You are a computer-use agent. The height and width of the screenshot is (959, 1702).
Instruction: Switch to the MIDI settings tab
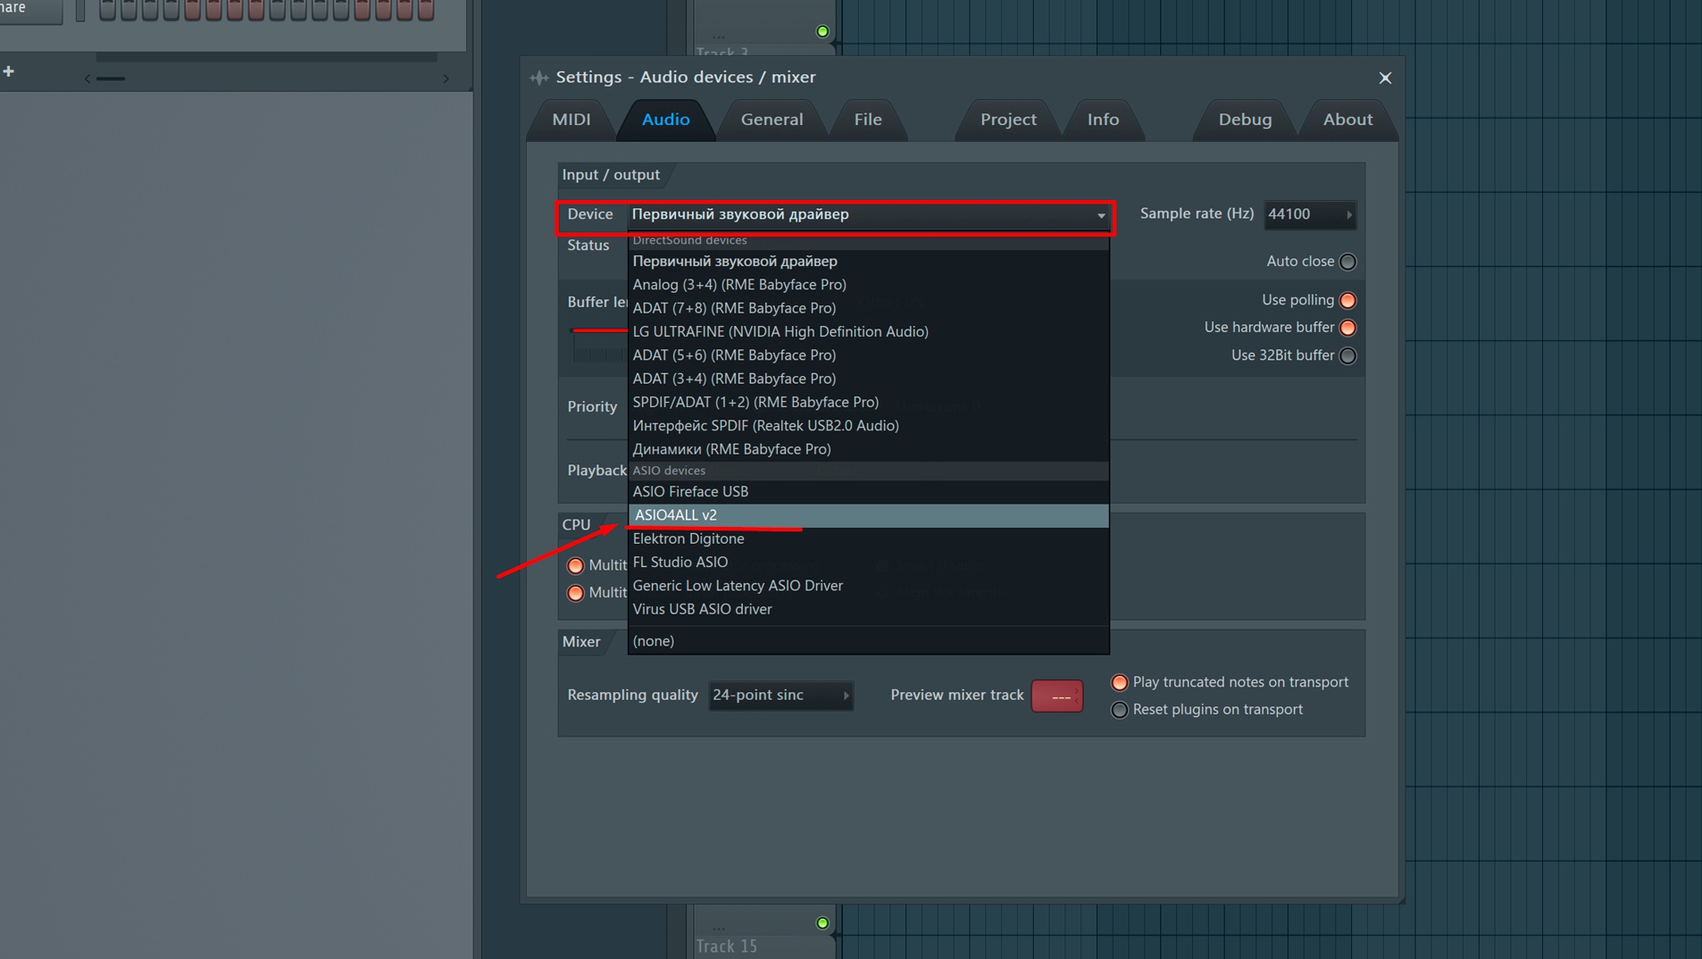pyautogui.click(x=572, y=119)
